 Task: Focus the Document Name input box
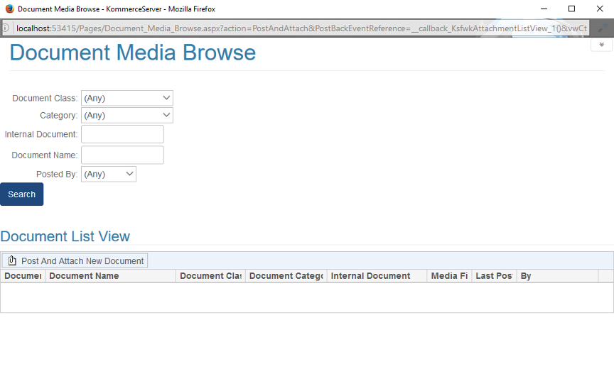[x=122, y=155]
